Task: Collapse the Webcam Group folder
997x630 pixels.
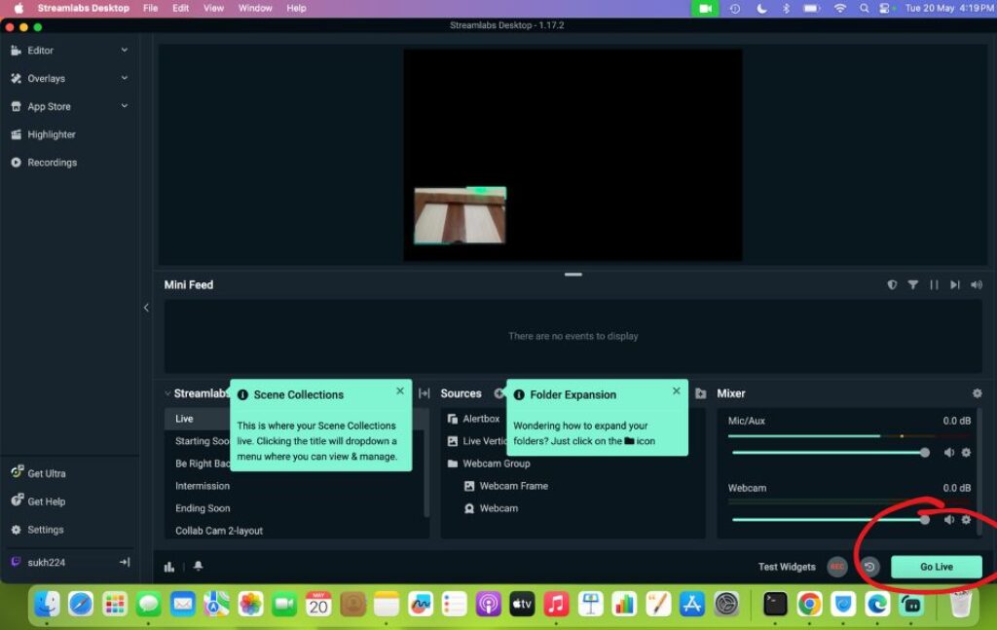Action: 453,463
